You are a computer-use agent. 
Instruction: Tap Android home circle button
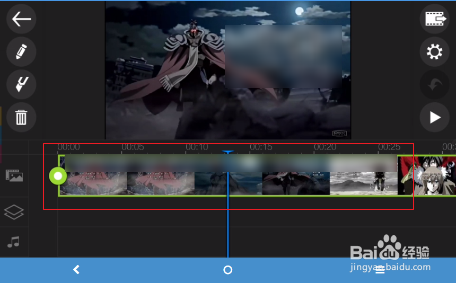click(x=227, y=270)
